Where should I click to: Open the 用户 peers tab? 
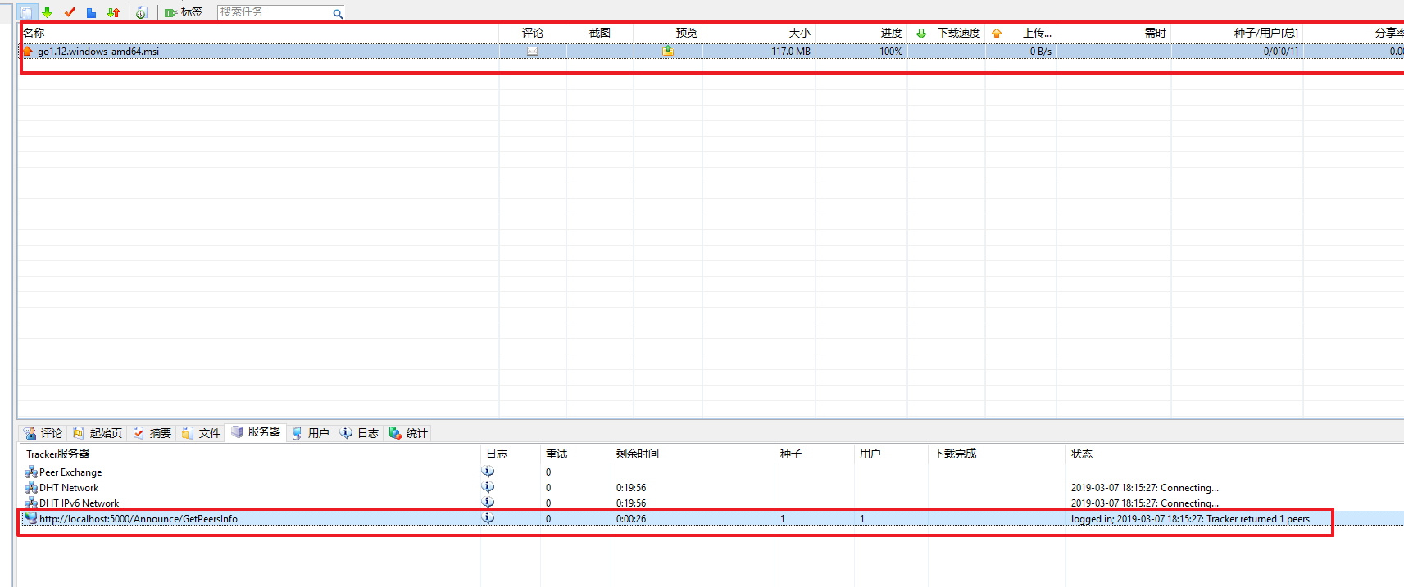click(311, 433)
